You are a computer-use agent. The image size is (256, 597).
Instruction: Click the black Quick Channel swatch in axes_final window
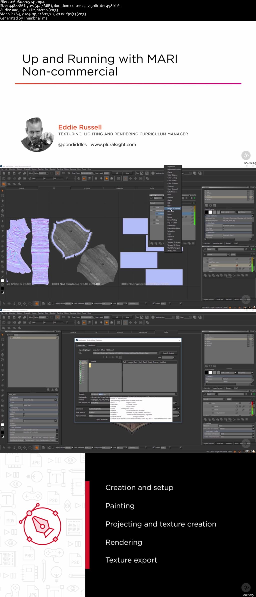click(206, 373)
